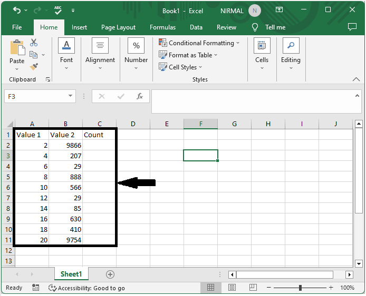
Task: Click the NIRMAL account avatar
Action: coord(254,11)
